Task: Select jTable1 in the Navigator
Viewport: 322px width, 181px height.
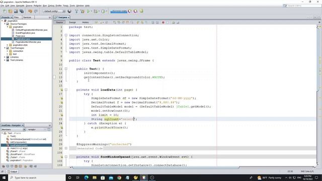Action: (18, 157)
